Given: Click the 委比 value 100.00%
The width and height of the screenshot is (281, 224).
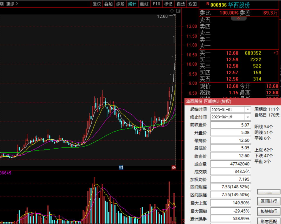Looking at the screenshot, I should tap(229, 13).
